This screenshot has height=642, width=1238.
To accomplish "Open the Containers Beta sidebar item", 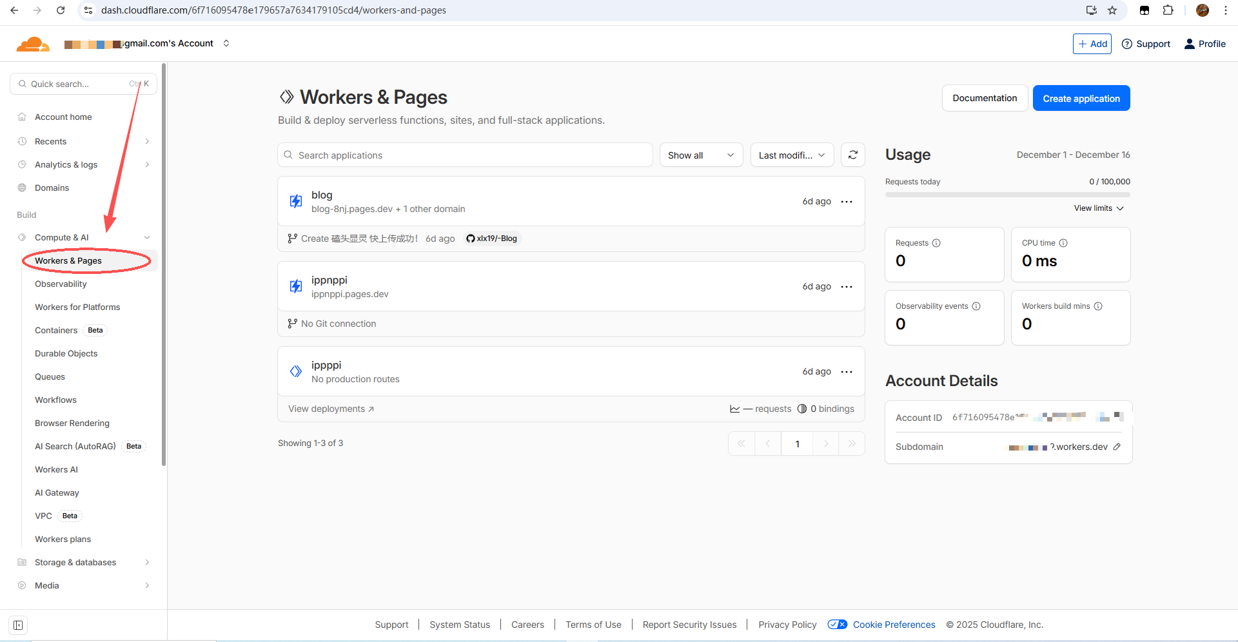I will click(x=70, y=330).
